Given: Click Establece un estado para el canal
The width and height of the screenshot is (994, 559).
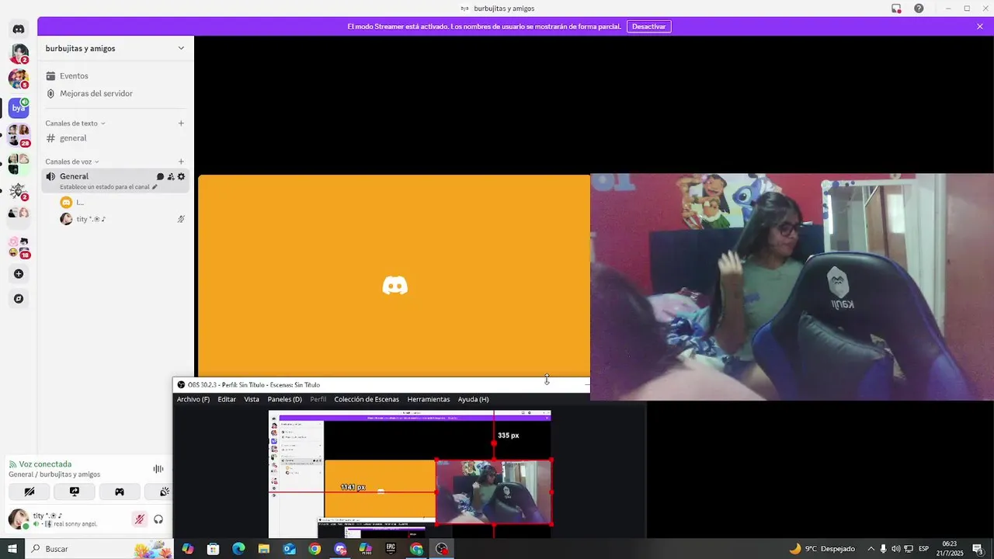Looking at the screenshot, I should coord(109,187).
